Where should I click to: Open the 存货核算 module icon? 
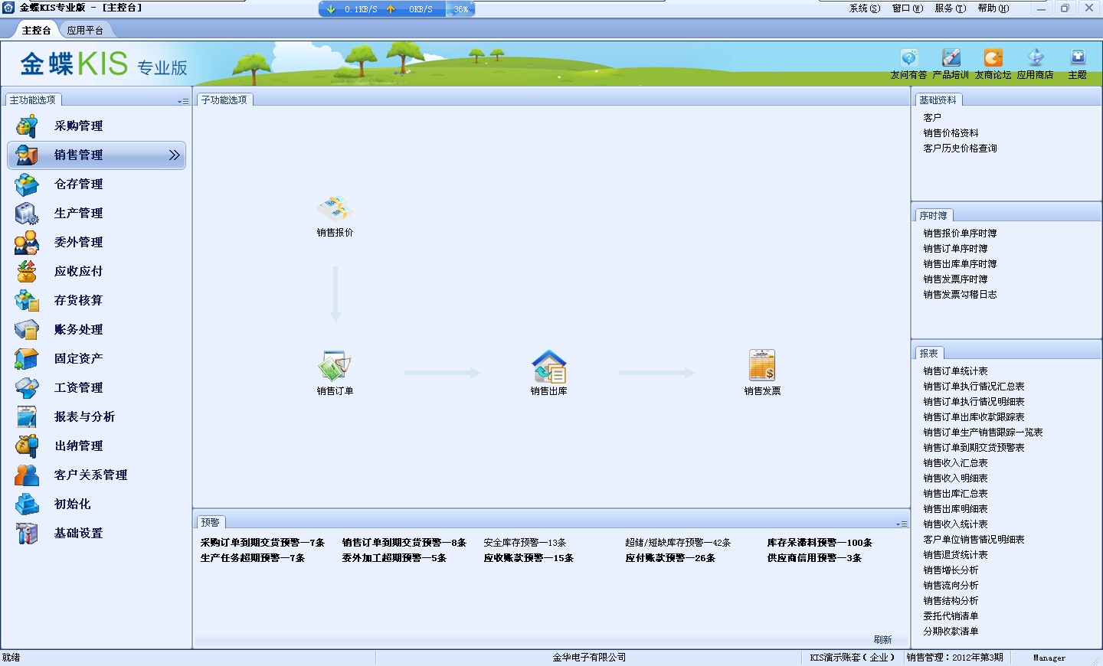(27, 301)
